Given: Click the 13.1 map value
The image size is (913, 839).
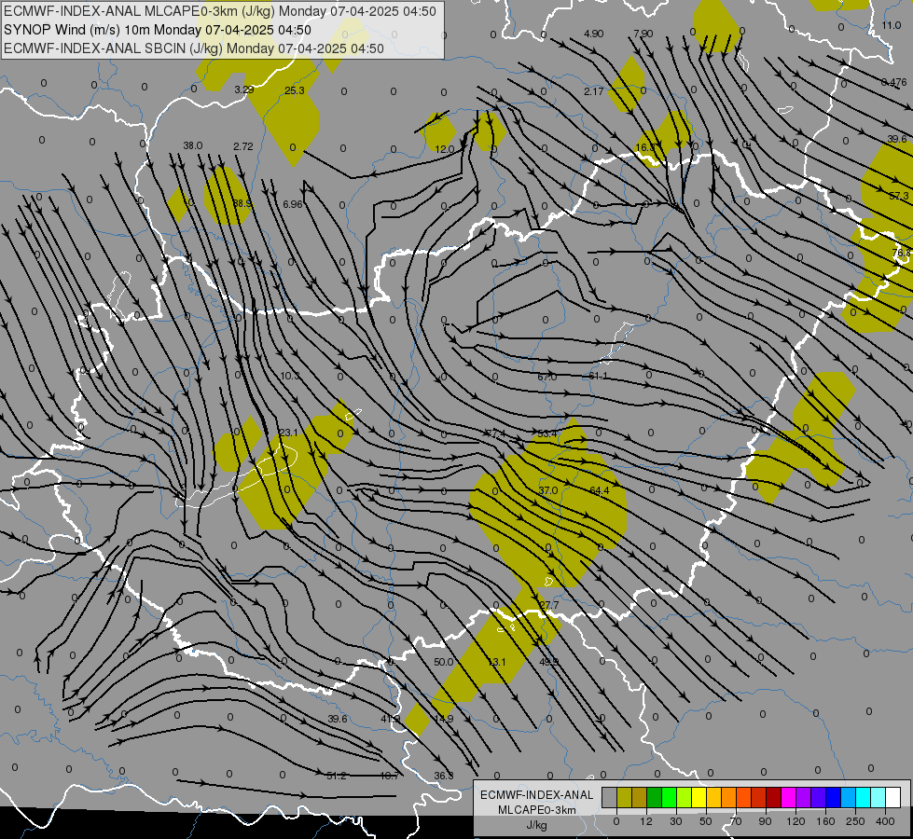Looking at the screenshot, I should (x=497, y=662).
